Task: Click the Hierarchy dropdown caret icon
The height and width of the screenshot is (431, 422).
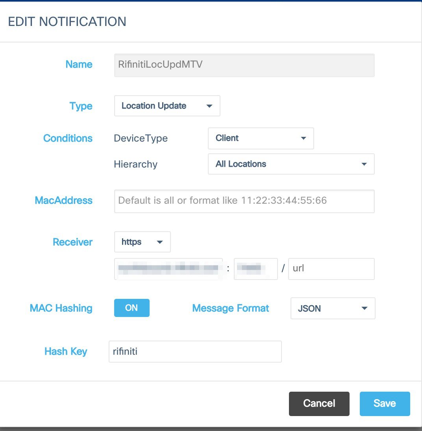Action: coord(364,164)
